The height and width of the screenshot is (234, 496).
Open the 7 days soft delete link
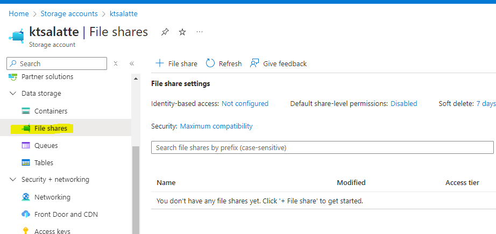pos(486,103)
